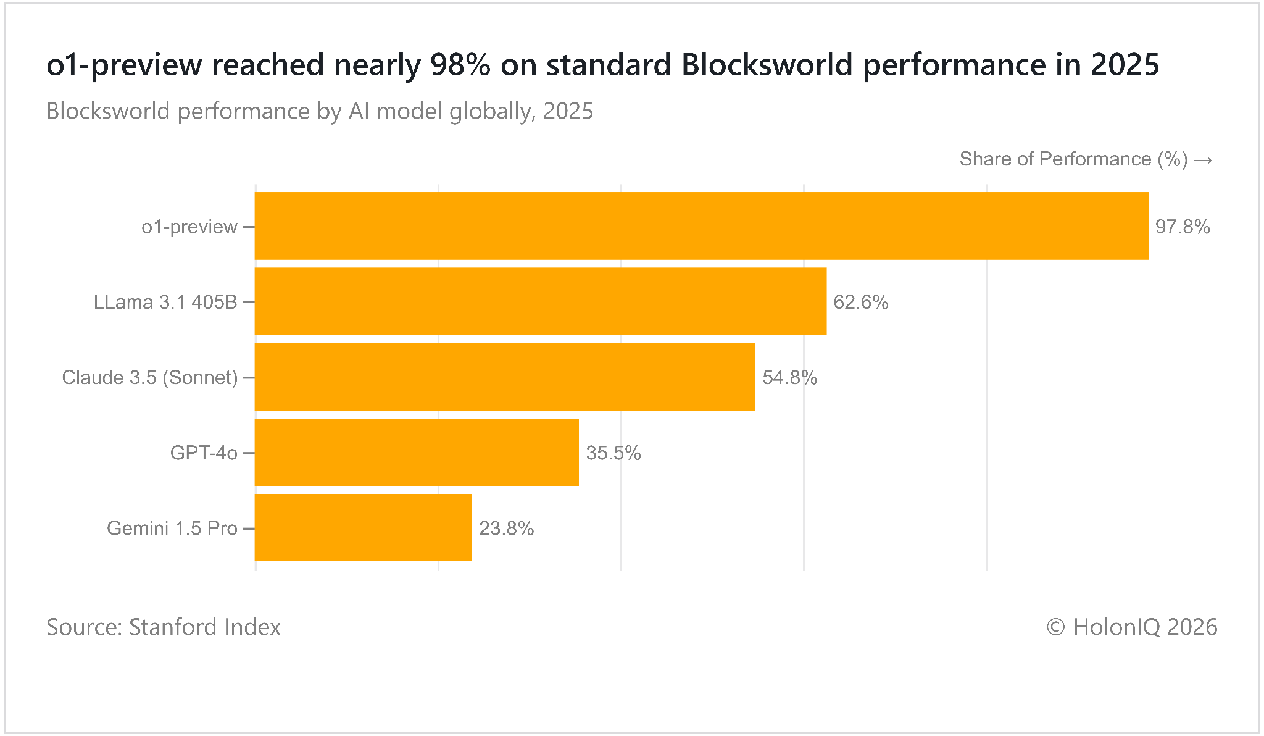Click the GPT-4o axis label
The image size is (1264, 736).
[x=204, y=453]
